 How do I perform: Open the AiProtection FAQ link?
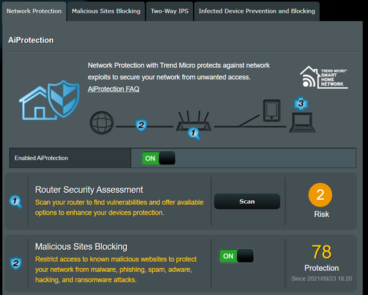click(114, 89)
